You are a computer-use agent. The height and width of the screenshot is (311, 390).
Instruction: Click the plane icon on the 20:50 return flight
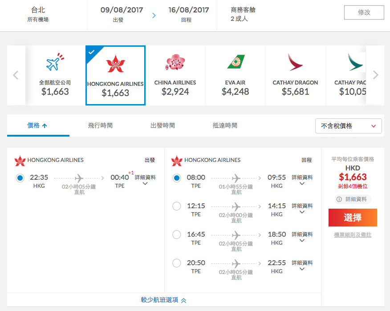236,263
